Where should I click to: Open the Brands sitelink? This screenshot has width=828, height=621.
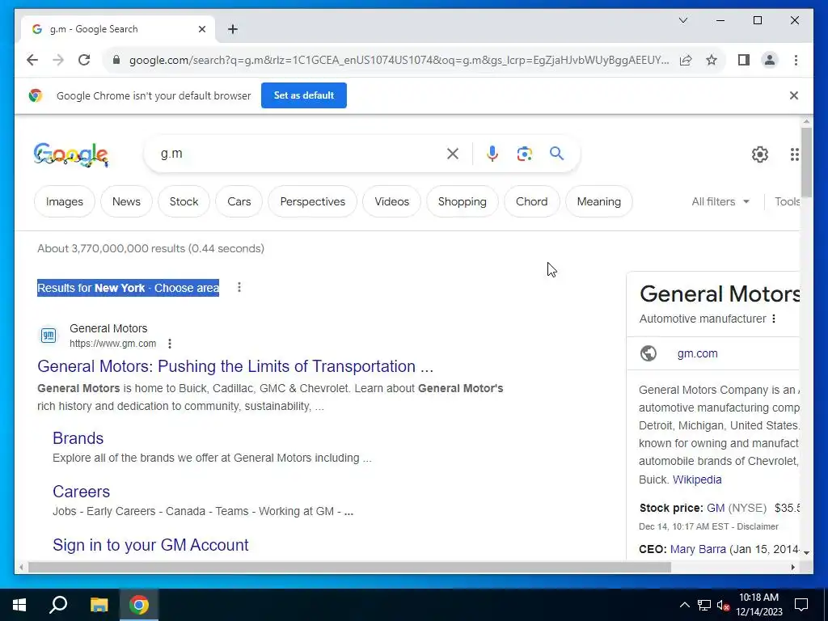click(x=78, y=438)
